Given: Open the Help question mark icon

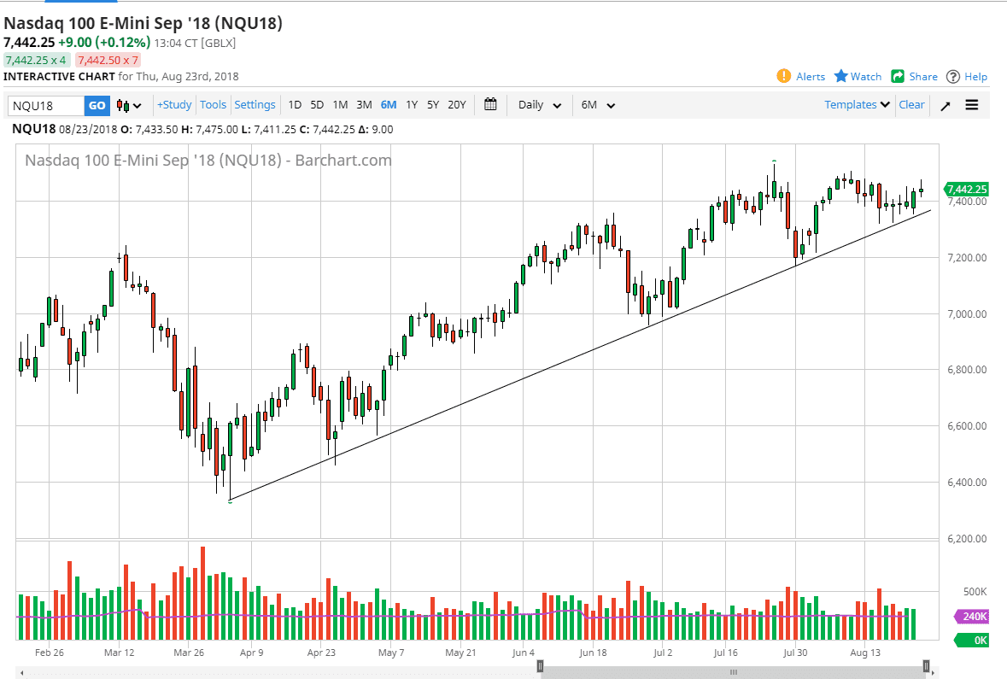Looking at the screenshot, I should pos(953,76).
